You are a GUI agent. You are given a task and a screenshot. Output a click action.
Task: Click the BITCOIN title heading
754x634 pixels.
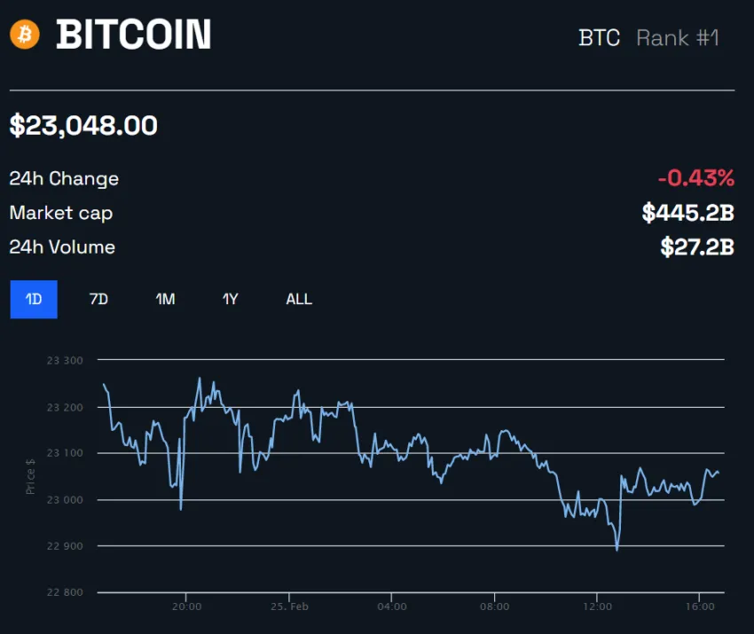click(134, 34)
